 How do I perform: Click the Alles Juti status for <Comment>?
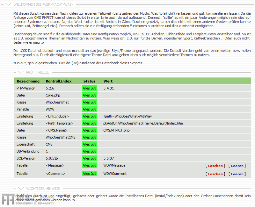pyautogui.click(x=90, y=174)
